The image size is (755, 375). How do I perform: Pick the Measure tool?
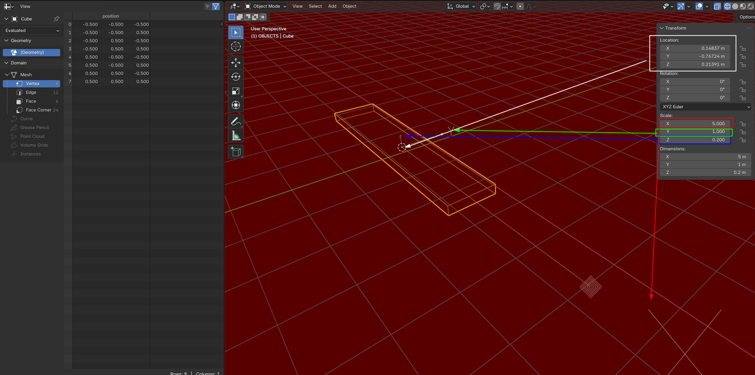pos(236,136)
